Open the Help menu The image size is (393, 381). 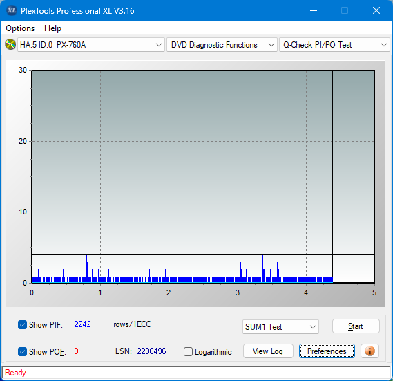click(x=52, y=28)
